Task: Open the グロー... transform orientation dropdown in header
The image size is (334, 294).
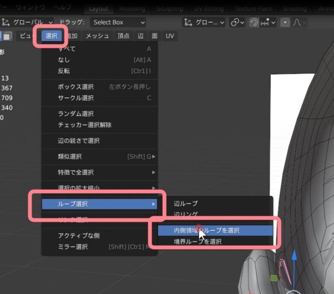Action: coord(204,22)
